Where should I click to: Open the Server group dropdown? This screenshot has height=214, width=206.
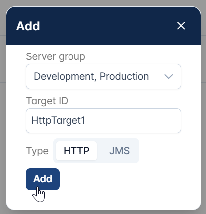coord(103,76)
